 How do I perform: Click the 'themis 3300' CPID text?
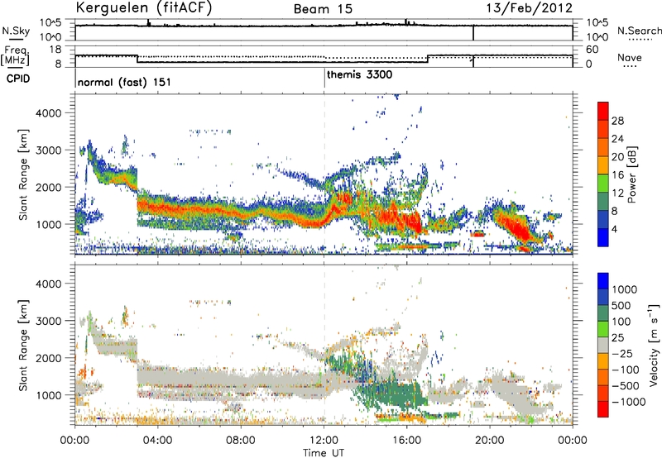coord(360,74)
